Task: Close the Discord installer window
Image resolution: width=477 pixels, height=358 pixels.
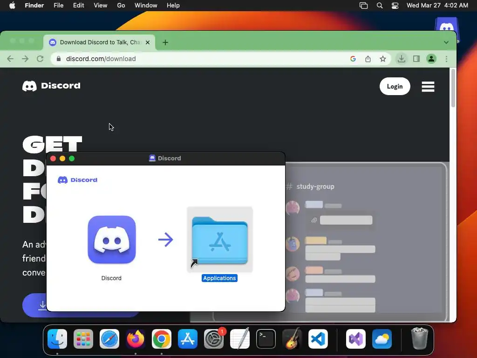Action: (x=53, y=158)
